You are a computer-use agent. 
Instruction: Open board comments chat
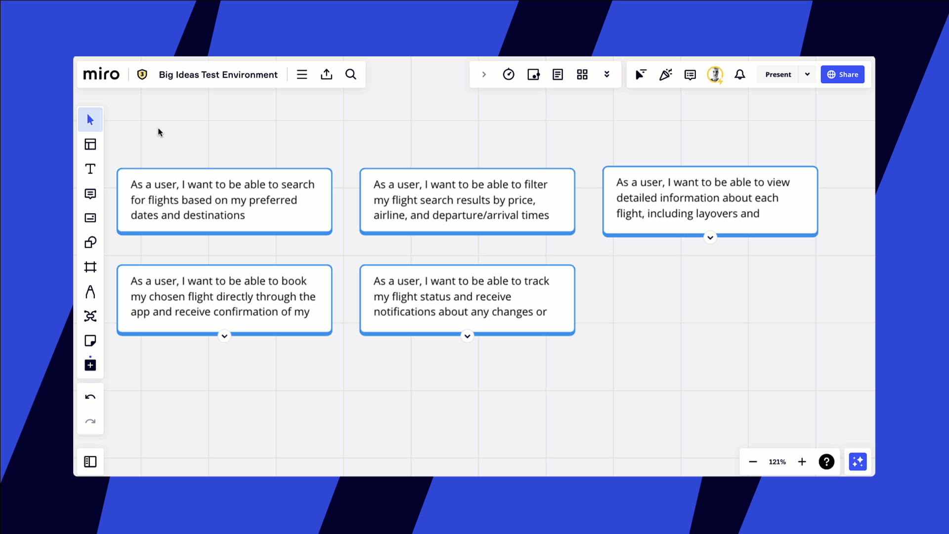click(690, 74)
